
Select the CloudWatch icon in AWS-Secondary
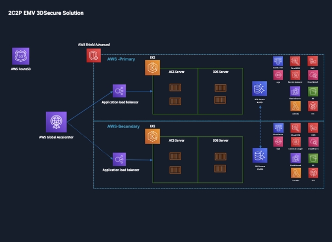tap(313, 142)
